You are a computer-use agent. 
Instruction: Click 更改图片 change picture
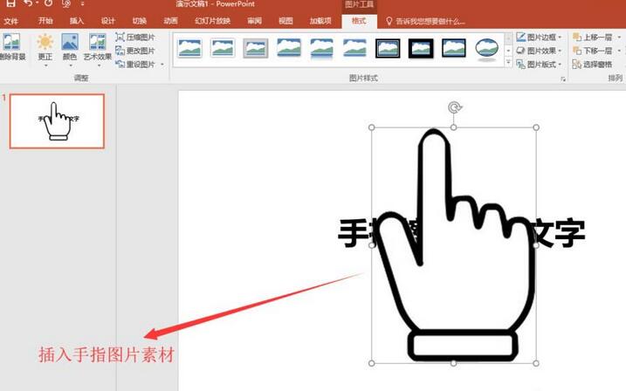(135, 51)
